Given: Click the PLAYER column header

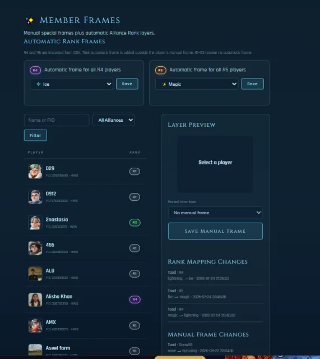Looking at the screenshot, I should coord(35,152).
